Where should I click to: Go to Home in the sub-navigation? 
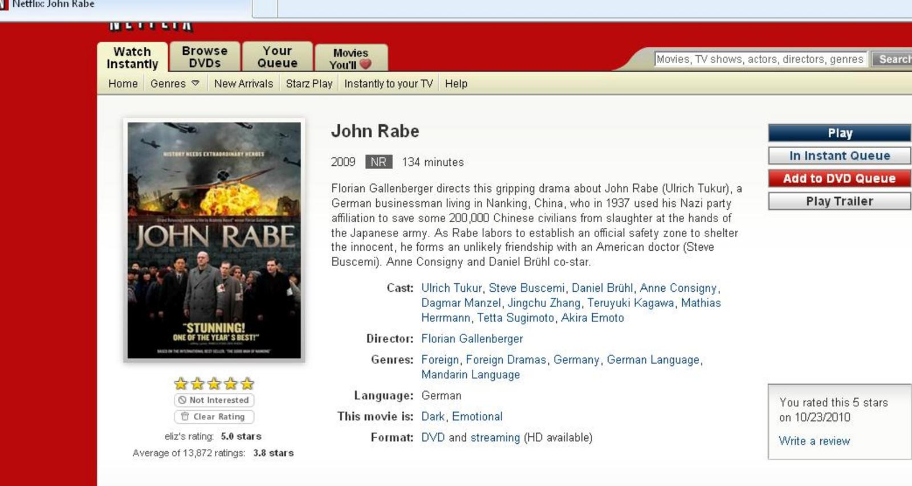click(x=123, y=84)
